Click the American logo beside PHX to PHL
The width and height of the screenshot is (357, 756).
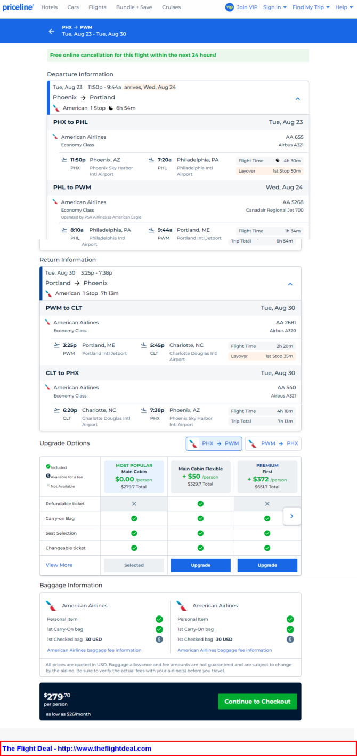(55, 137)
